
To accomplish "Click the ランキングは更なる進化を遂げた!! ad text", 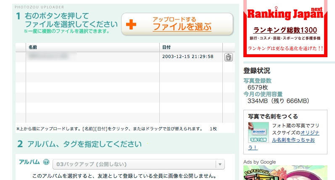I will 285,48.
